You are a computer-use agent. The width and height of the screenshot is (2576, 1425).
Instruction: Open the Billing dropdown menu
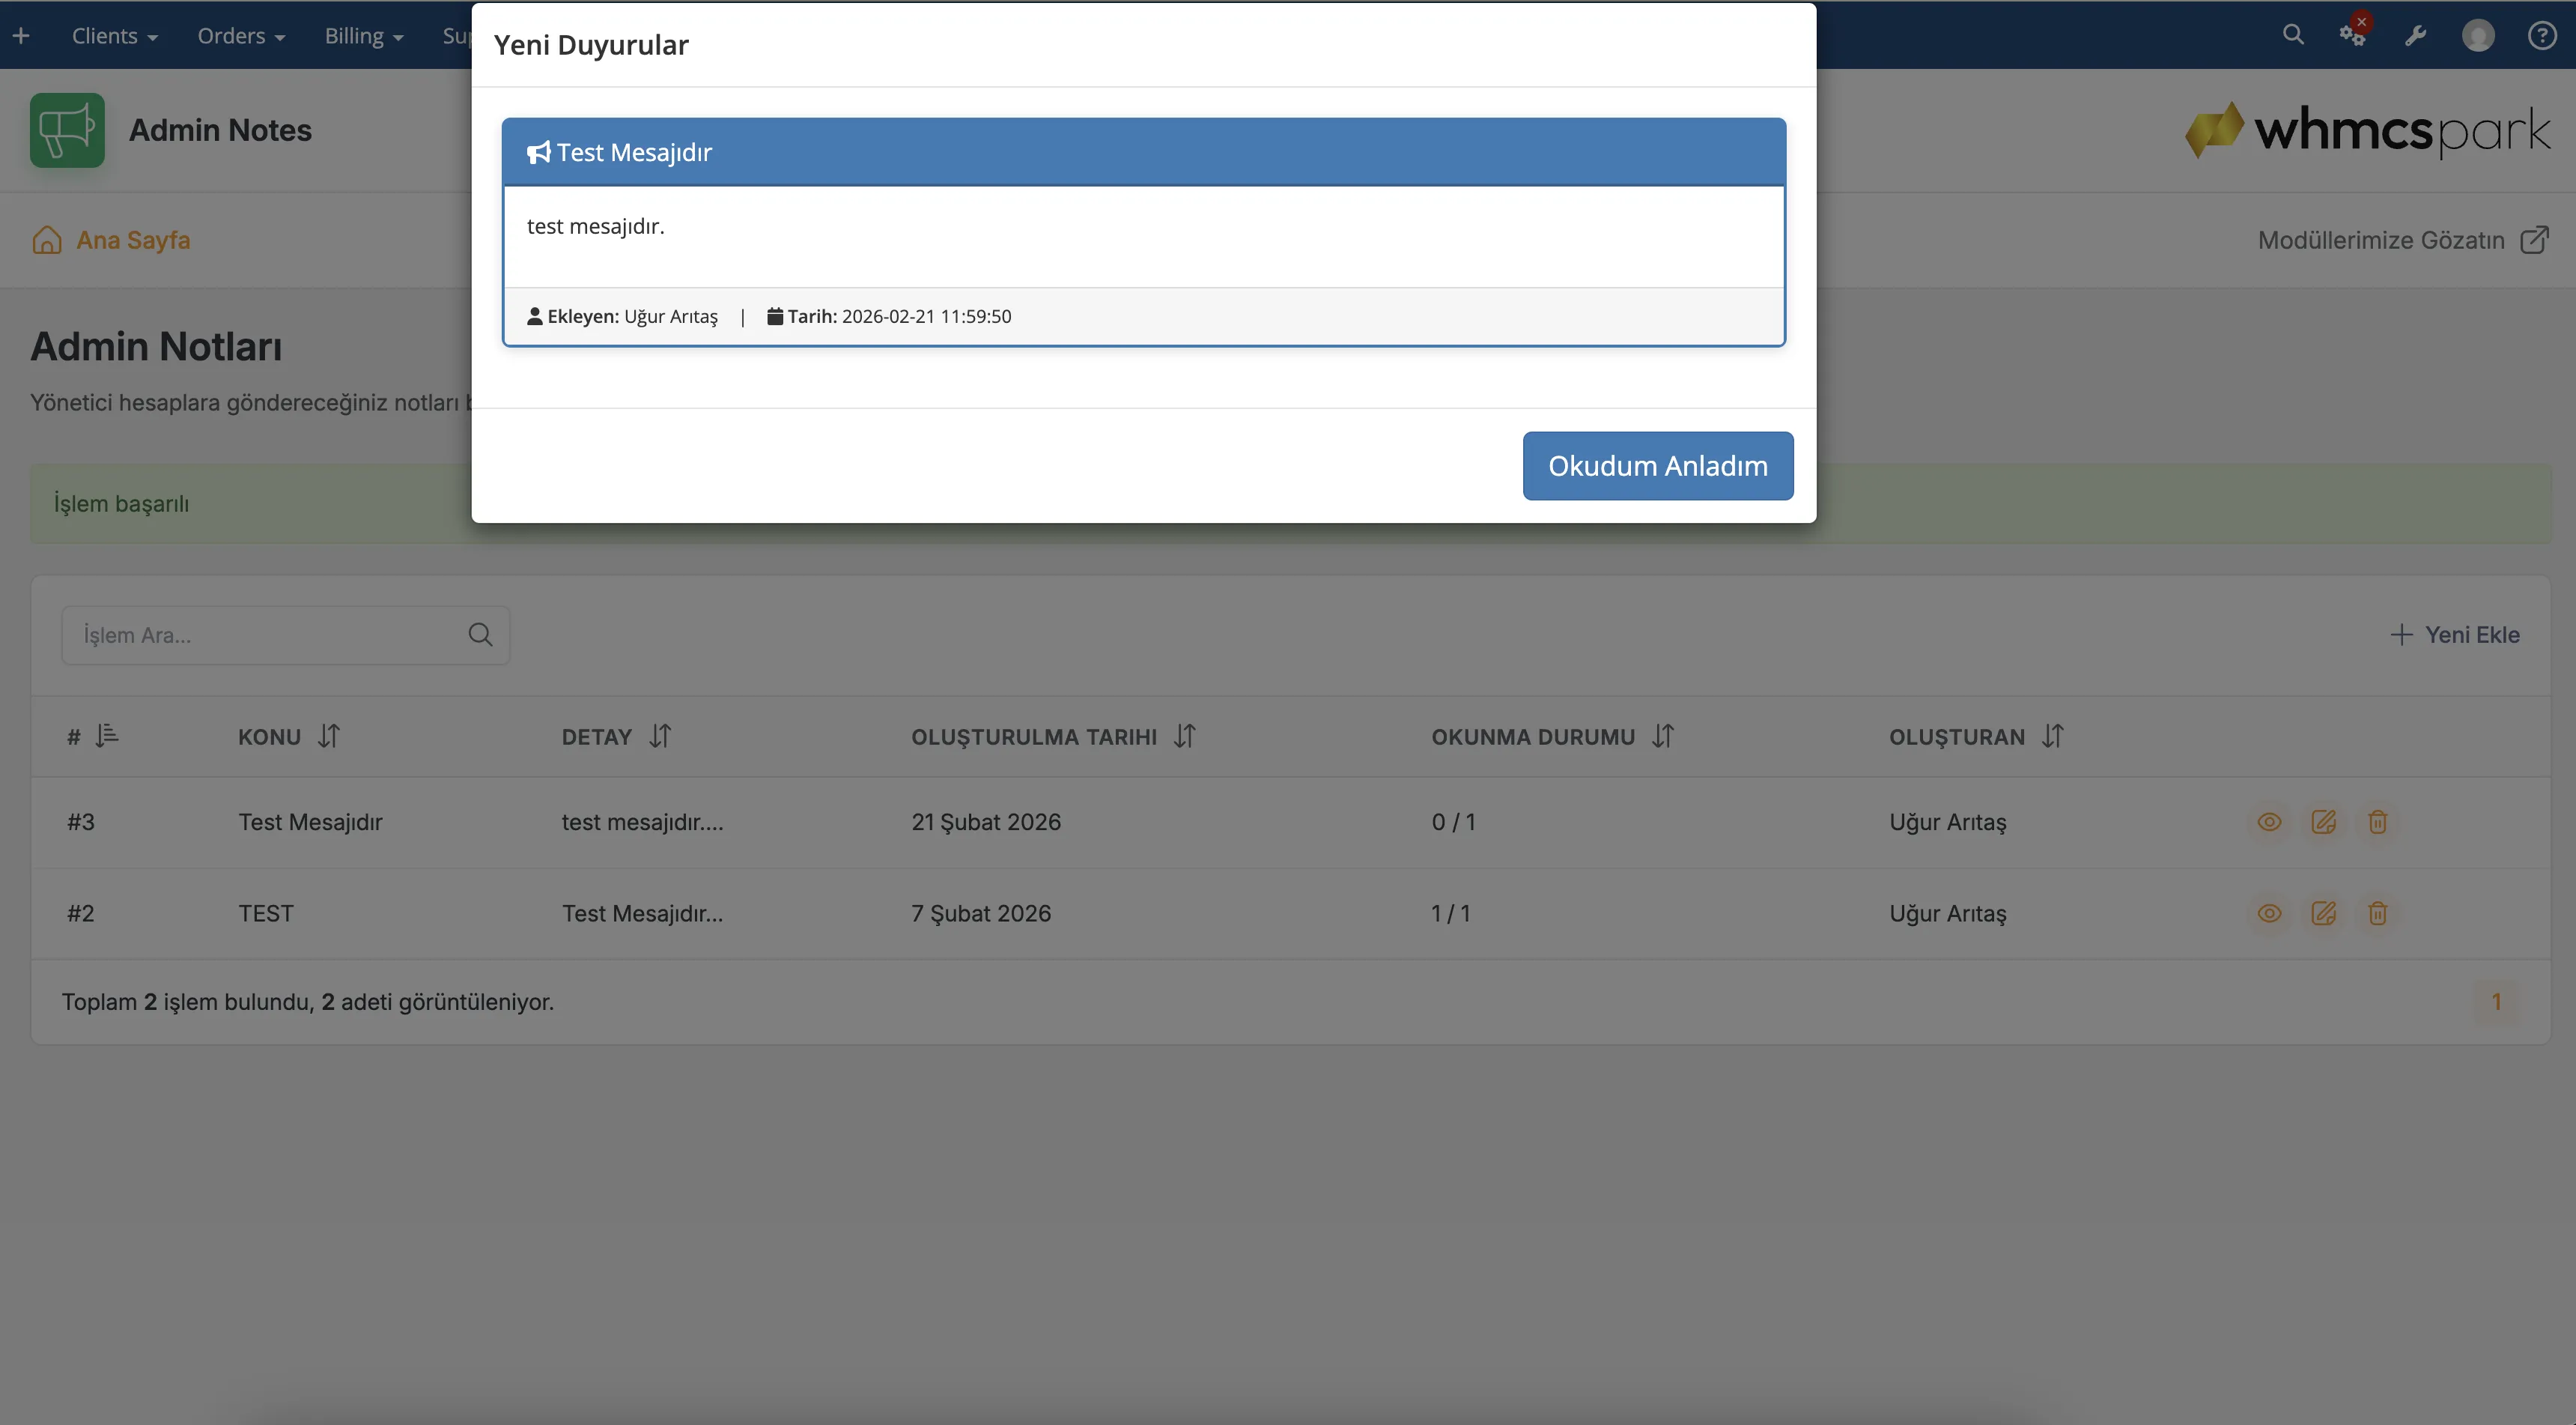(x=364, y=36)
